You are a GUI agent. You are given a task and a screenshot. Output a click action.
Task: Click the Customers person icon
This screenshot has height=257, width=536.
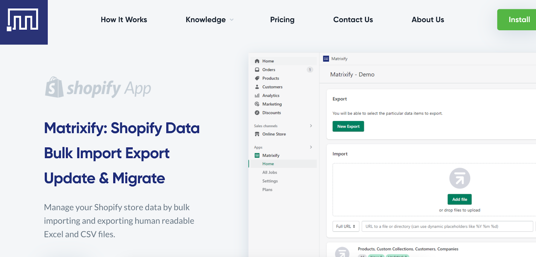pyautogui.click(x=257, y=87)
